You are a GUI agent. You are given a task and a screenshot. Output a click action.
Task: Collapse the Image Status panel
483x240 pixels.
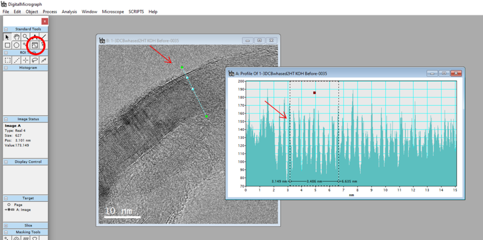pos(6,119)
